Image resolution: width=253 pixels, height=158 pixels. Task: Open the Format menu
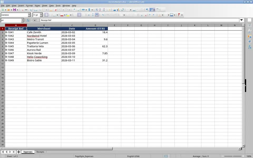29,6
